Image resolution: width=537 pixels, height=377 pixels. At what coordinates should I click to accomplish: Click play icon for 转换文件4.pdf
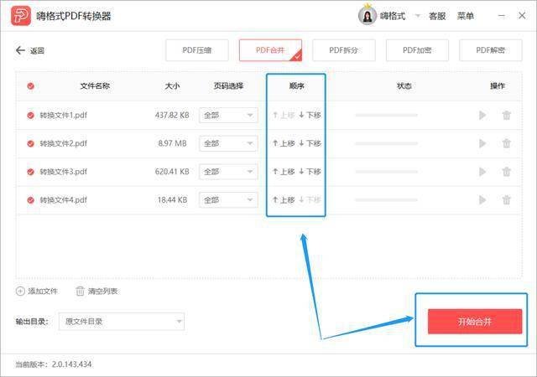click(482, 200)
